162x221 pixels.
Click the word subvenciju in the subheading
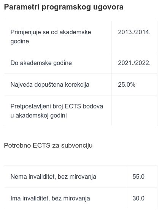77,145
